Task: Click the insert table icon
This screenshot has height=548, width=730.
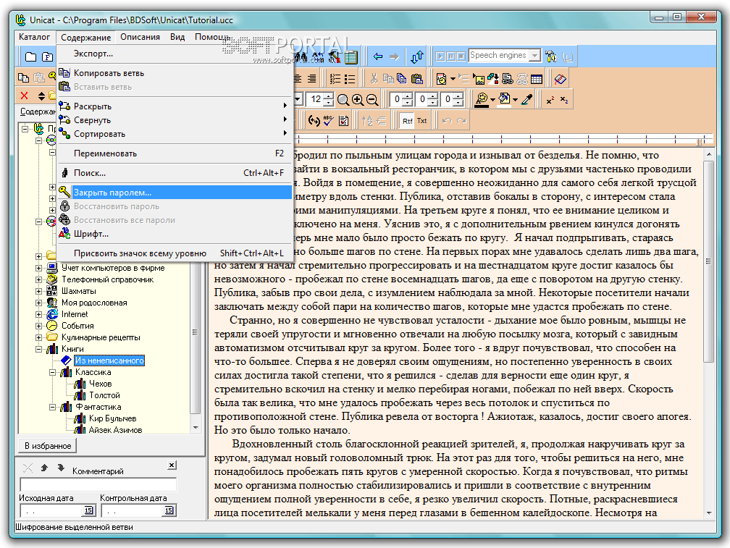Action: (537, 79)
